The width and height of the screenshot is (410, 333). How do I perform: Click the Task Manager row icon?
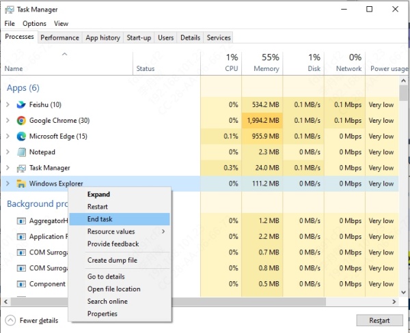(21, 168)
